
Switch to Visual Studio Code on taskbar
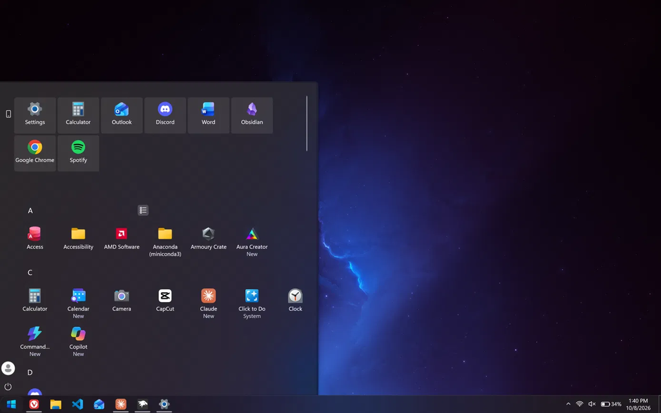point(77,404)
